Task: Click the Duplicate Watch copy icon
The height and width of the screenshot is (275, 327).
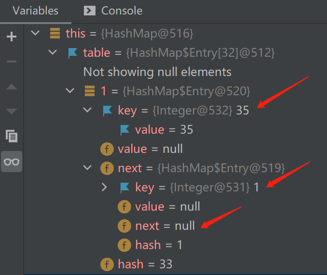Action: click(12, 136)
